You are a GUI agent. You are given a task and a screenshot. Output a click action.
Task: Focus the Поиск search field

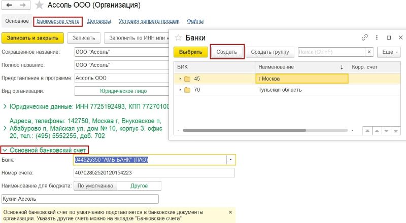pos(332,52)
